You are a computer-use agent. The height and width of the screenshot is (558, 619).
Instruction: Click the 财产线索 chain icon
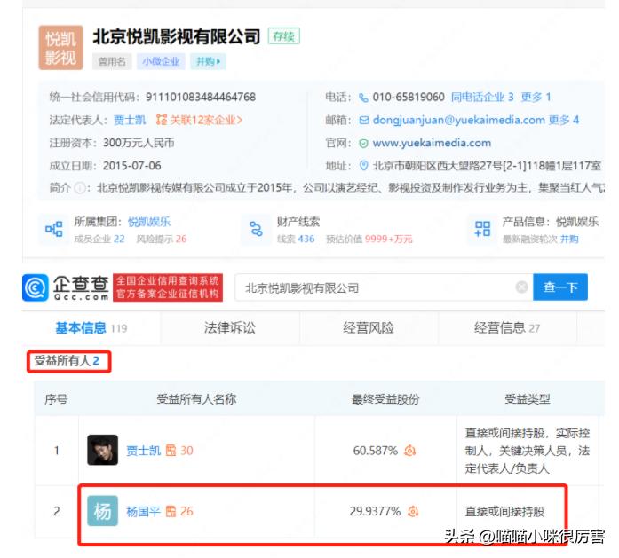[256, 229]
